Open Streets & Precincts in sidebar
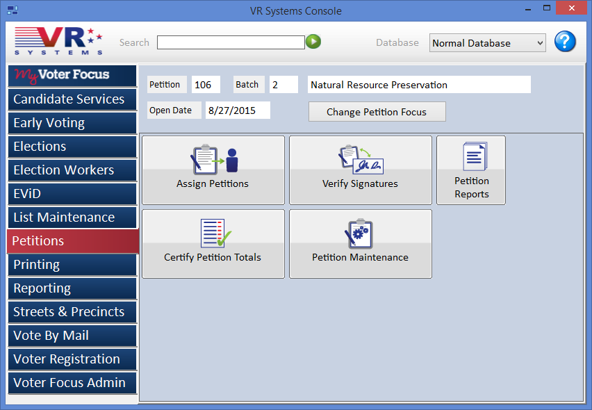This screenshot has height=410, width=592. pyautogui.click(x=72, y=312)
